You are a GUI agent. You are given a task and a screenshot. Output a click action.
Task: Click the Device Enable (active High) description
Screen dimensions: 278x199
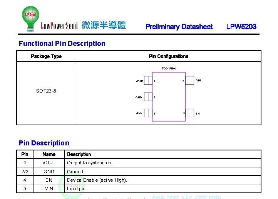[97, 180]
